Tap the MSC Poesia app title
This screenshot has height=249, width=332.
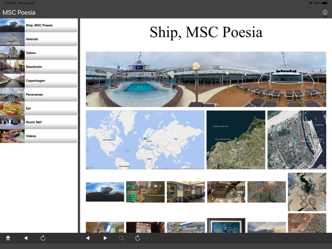[19, 12]
